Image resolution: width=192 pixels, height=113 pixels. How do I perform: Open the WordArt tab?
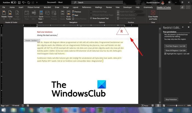(47, 7)
